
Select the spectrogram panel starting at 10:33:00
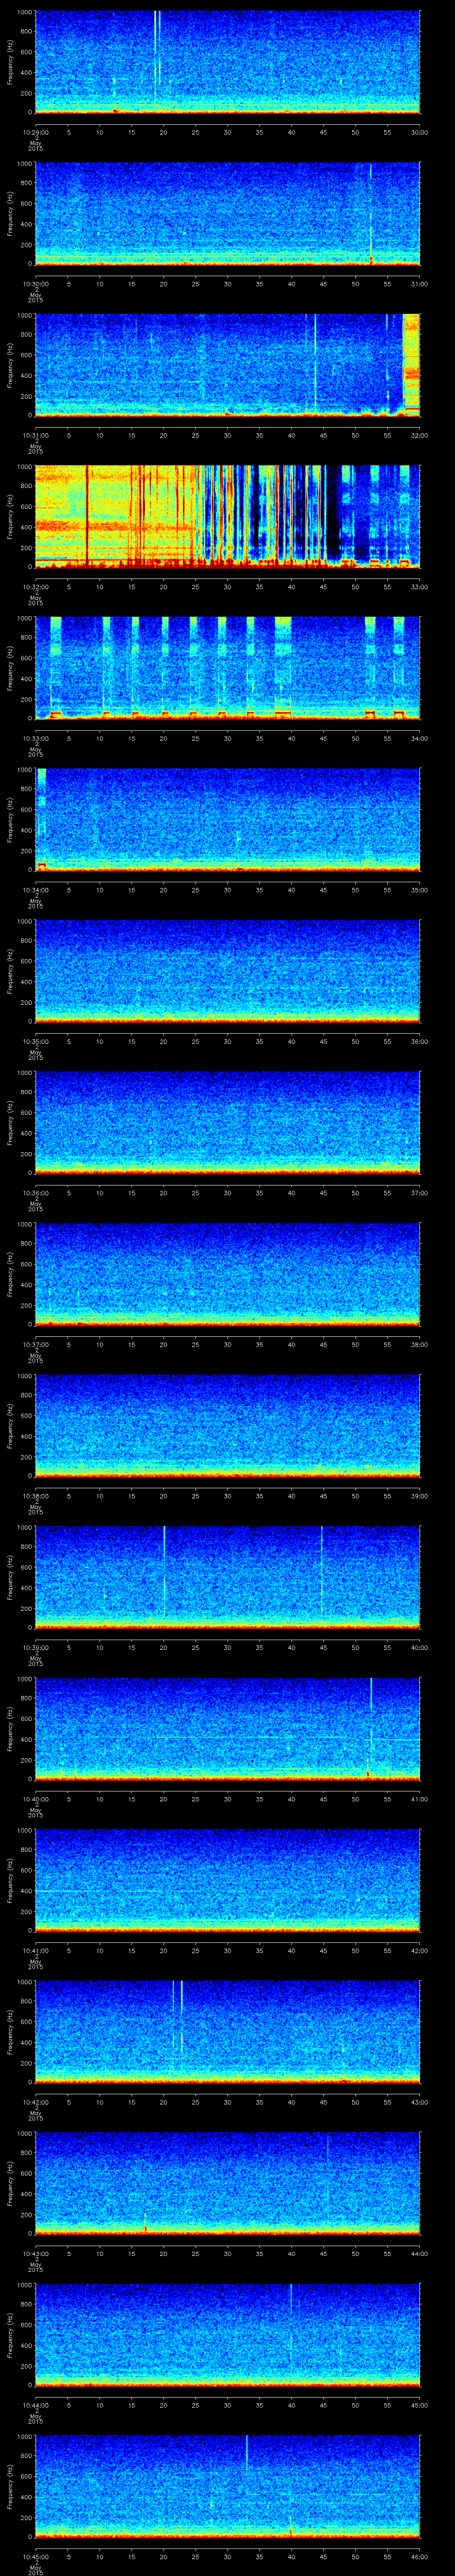(x=227, y=668)
